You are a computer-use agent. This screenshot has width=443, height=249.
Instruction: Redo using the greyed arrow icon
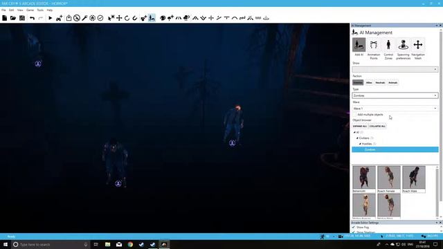point(41,18)
